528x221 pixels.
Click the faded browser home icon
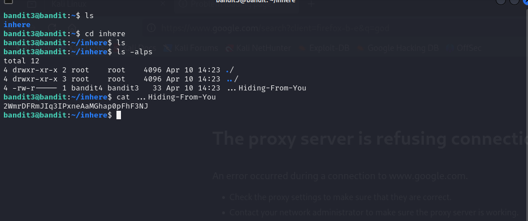[x=72, y=28]
